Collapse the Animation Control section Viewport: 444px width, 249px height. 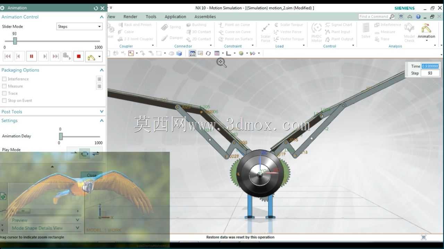tap(102, 17)
